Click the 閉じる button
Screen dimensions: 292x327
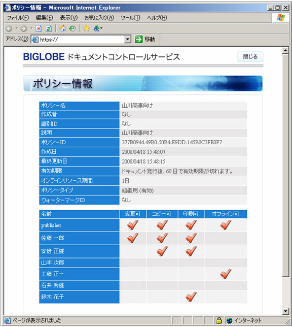tap(250, 57)
